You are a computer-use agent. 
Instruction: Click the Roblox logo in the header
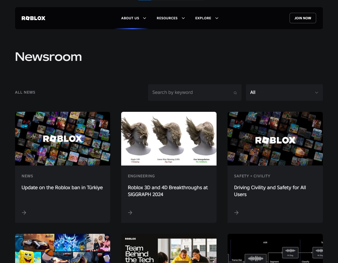[x=33, y=18]
